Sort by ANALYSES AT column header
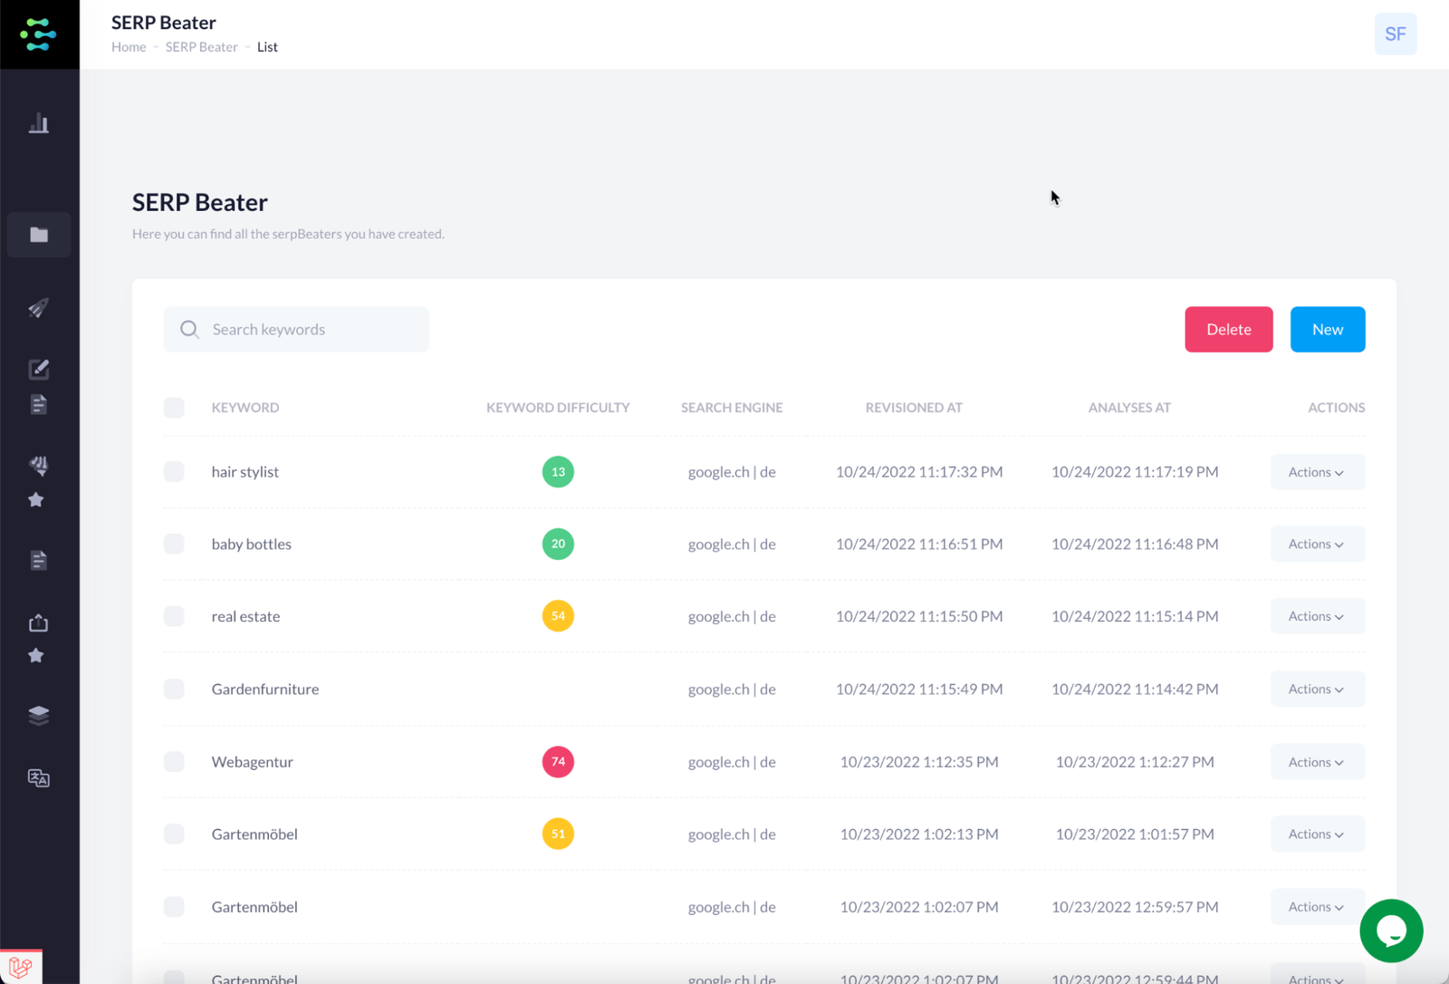 [x=1129, y=408]
